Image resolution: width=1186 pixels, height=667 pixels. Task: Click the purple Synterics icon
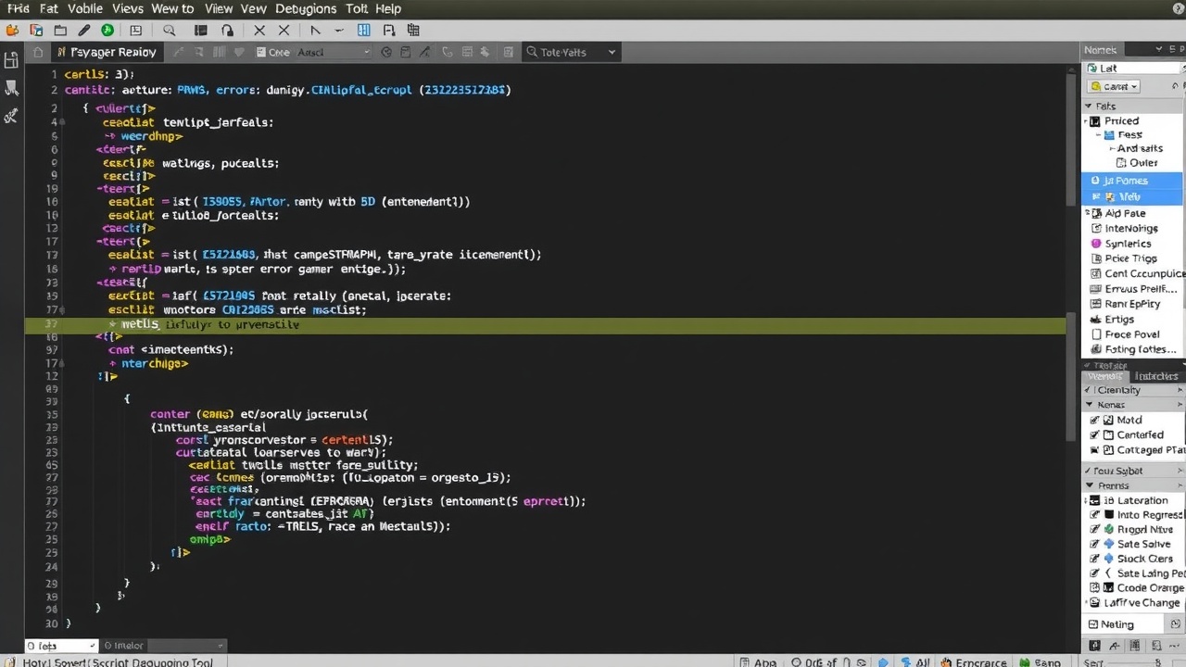[1096, 244]
